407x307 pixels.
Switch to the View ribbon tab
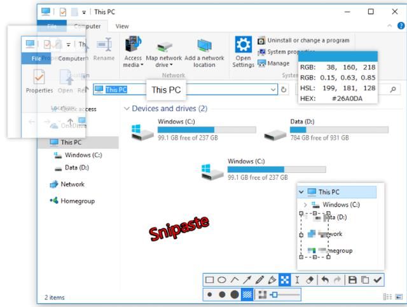122,26
